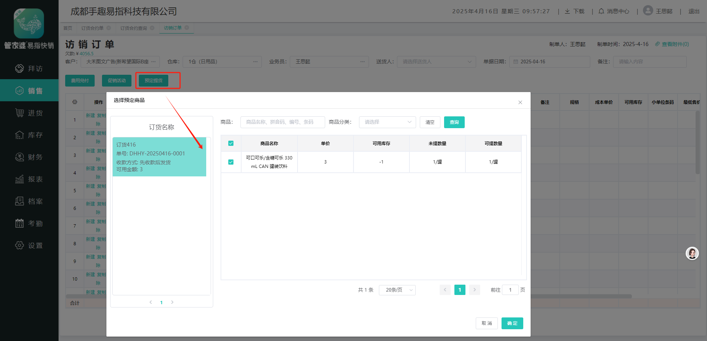Switch to the 首页 home tab
The width and height of the screenshot is (707, 341).
pos(68,28)
